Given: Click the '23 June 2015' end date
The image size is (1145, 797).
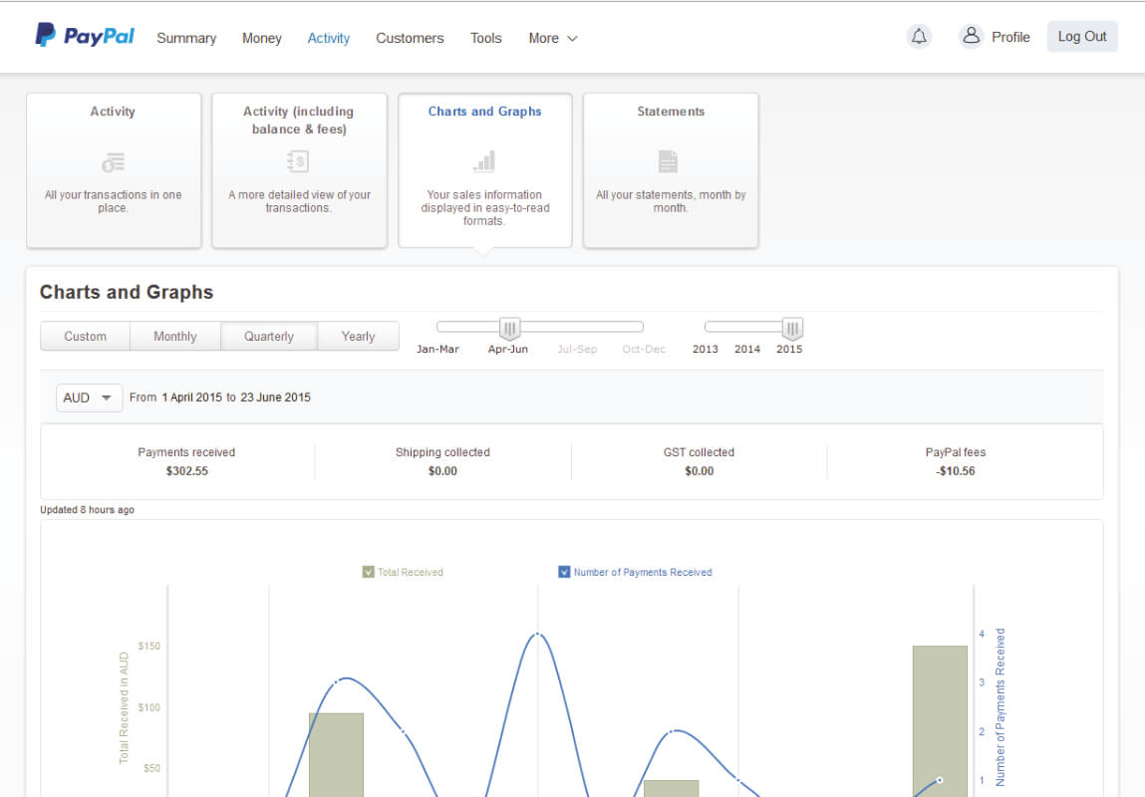Looking at the screenshot, I should point(275,398).
